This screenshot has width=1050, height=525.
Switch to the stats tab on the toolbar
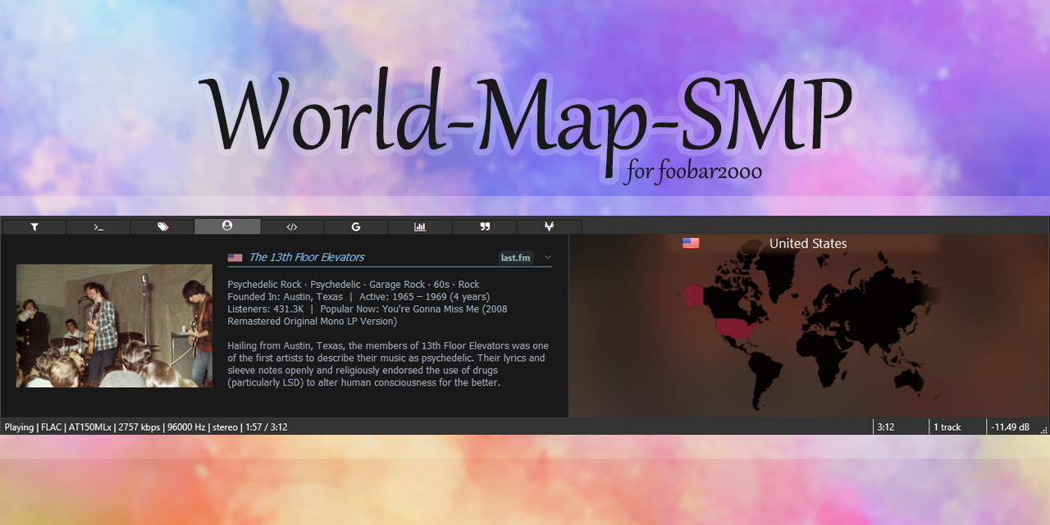(x=420, y=226)
